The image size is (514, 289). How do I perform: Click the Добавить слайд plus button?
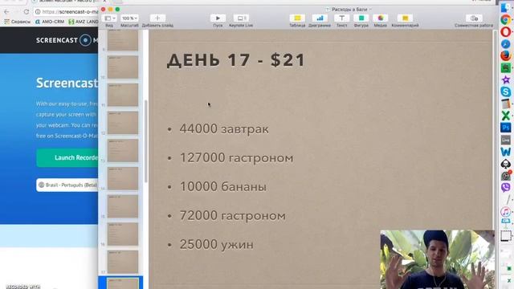pyautogui.click(x=157, y=18)
